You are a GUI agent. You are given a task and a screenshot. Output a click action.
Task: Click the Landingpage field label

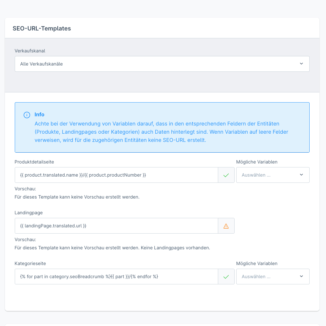pos(29,213)
